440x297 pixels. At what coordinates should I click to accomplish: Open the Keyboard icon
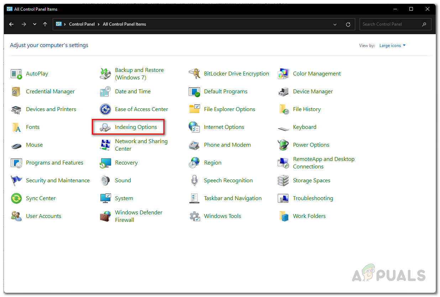tap(283, 128)
